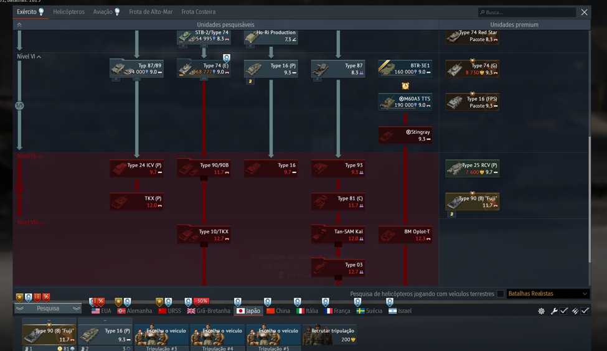The image size is (607, 351).
Task: Select the BM Oplot-T vehicle card
Action: coord(405,235)
